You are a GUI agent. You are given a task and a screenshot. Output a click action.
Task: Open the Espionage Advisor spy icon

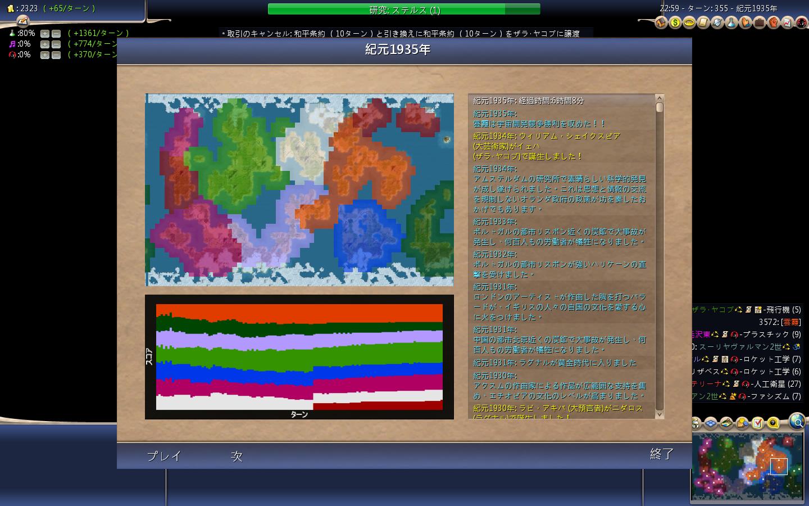point(802,22)
